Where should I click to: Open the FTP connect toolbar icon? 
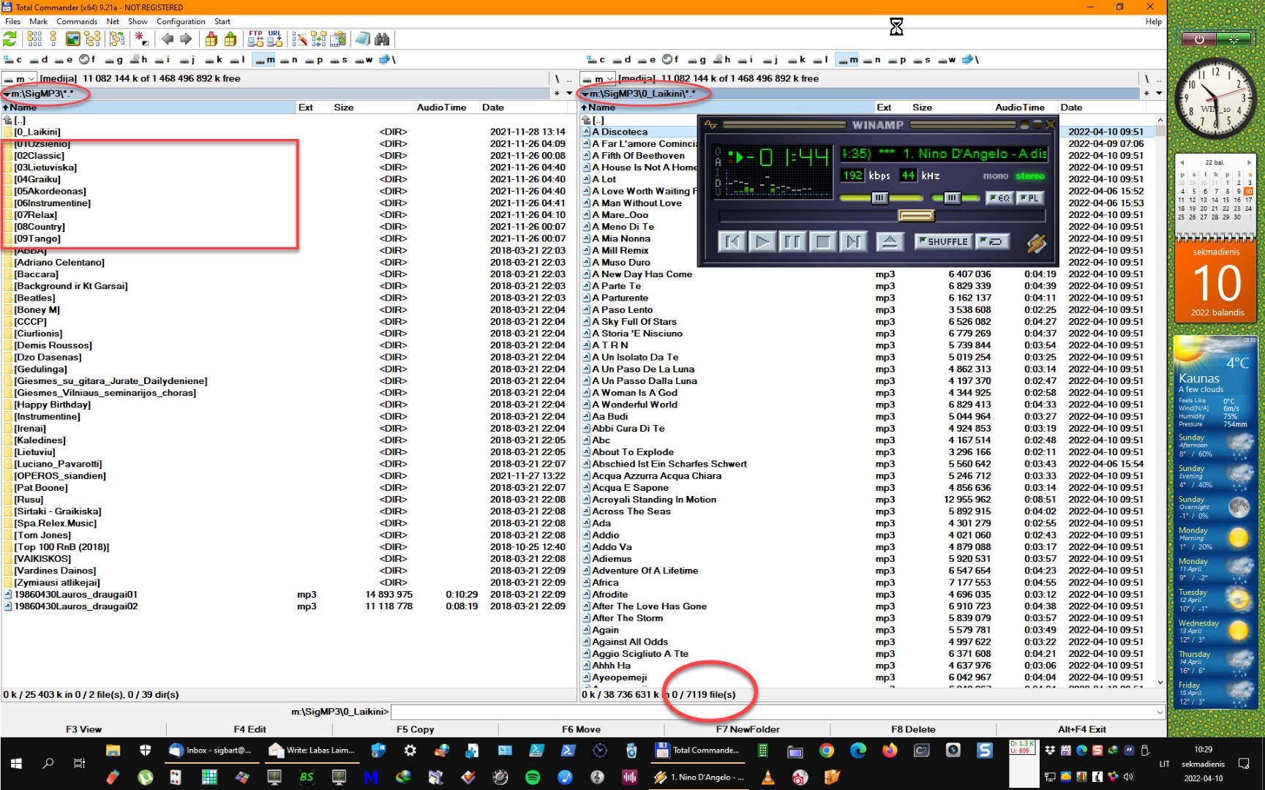pos(255,39)
